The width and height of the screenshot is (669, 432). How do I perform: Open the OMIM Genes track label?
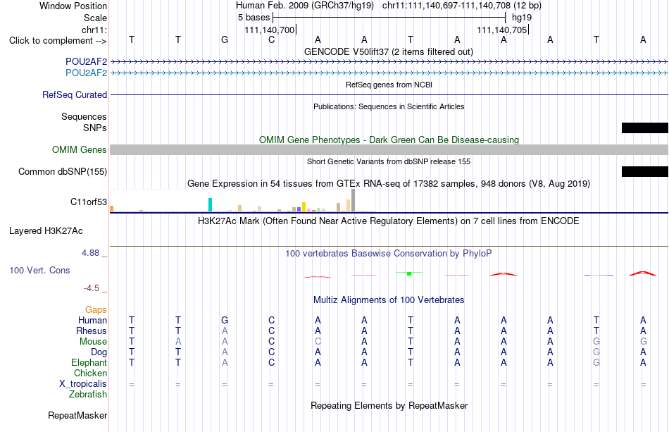pos(80,150)
